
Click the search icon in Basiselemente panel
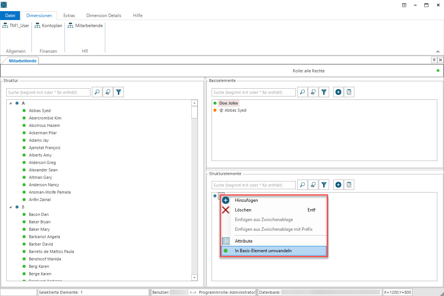(302, 92)
